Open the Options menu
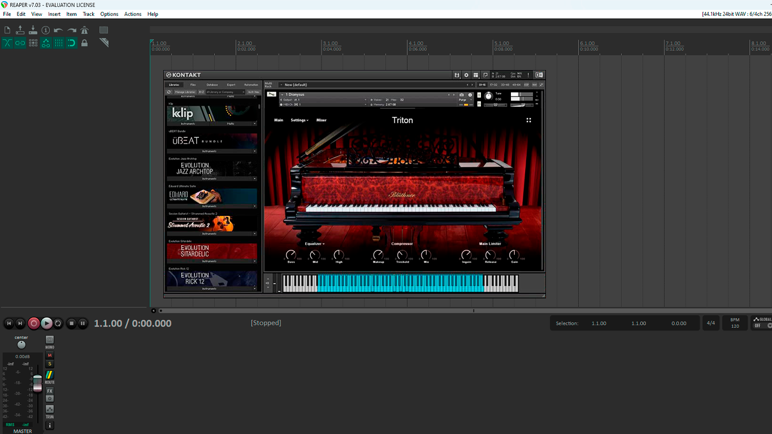This screenshot has height=434, width=772. click(x=110, y=14)
